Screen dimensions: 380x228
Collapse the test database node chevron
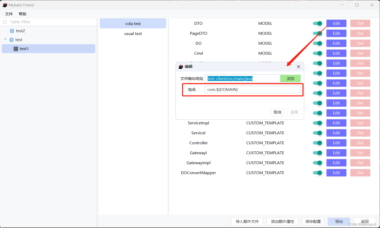click(x=5, y=40)
